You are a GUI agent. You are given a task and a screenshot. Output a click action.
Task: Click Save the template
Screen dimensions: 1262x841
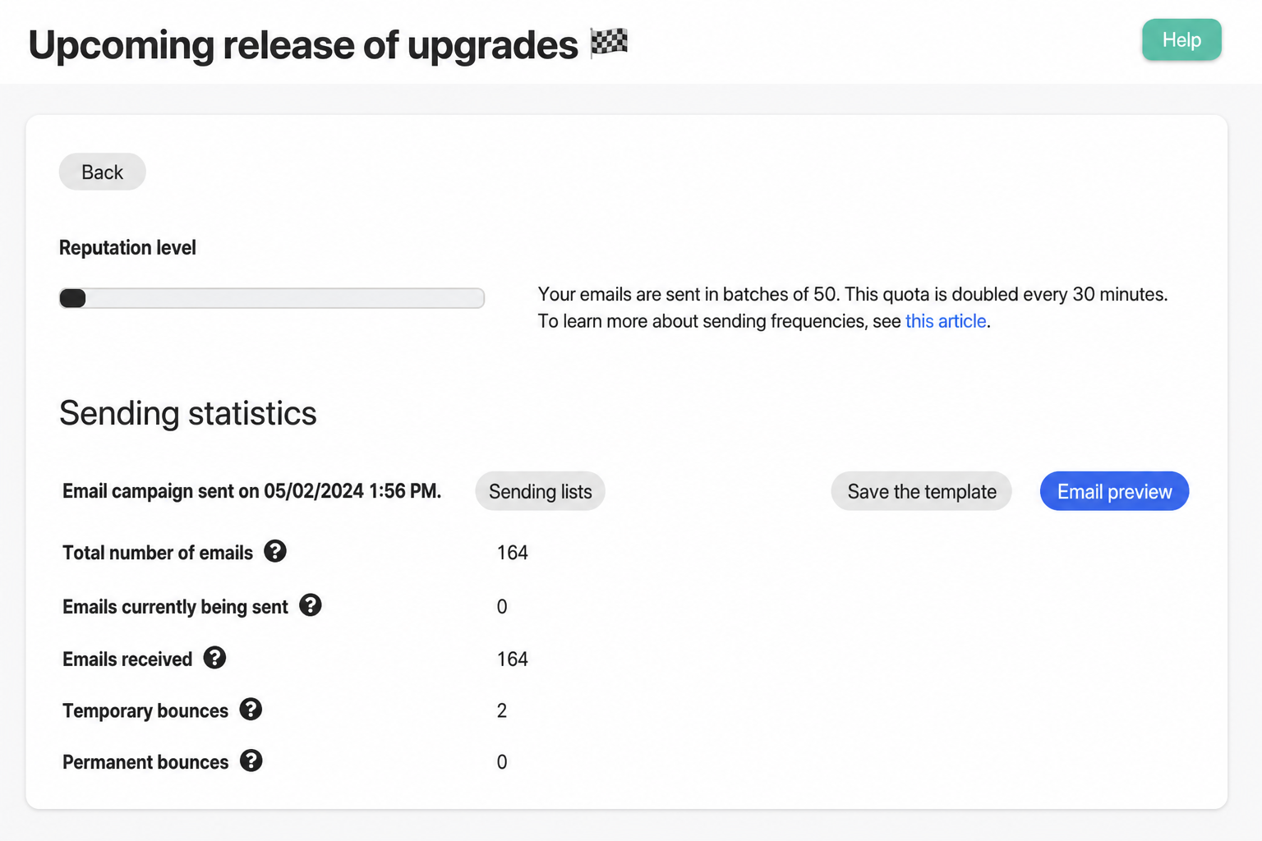click(922, 491)
